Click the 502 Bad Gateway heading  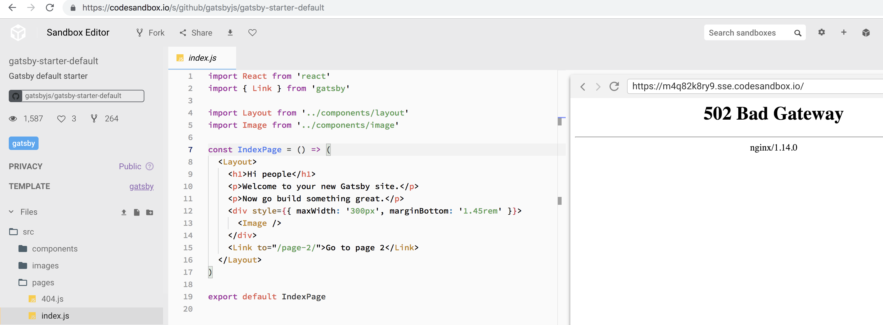[x=773, y=113]
